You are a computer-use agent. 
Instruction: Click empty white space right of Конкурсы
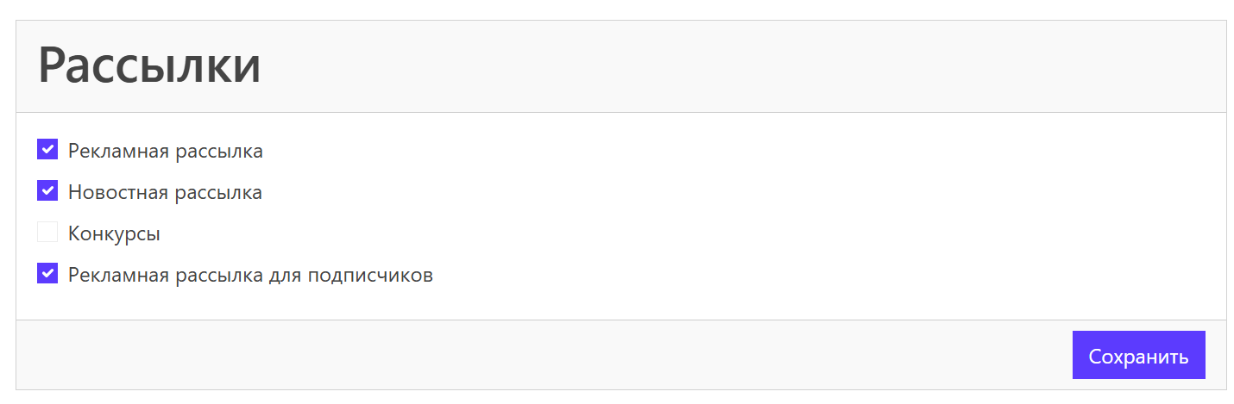604,234
